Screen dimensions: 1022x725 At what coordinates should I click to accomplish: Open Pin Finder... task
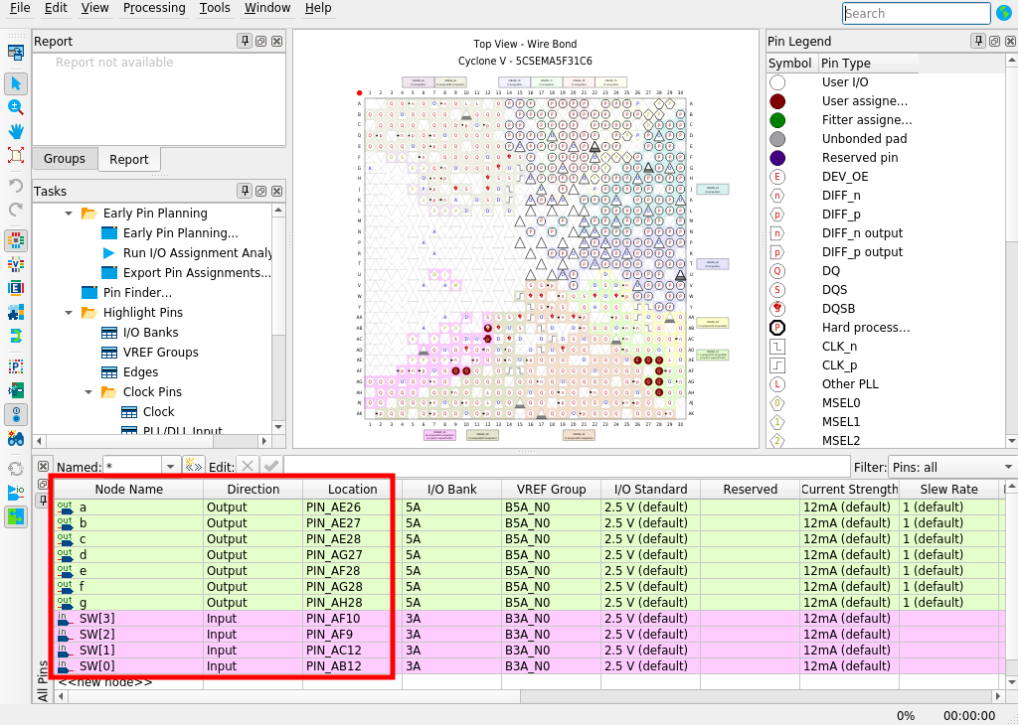pos(137,292)
